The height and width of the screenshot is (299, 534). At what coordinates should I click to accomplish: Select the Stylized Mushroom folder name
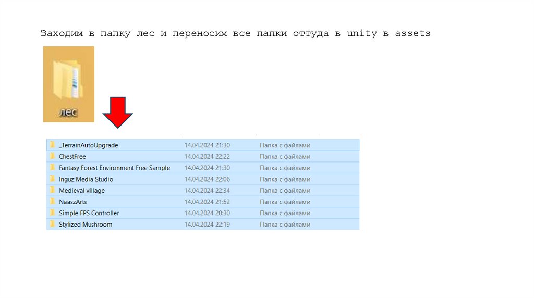pos(86,225)
